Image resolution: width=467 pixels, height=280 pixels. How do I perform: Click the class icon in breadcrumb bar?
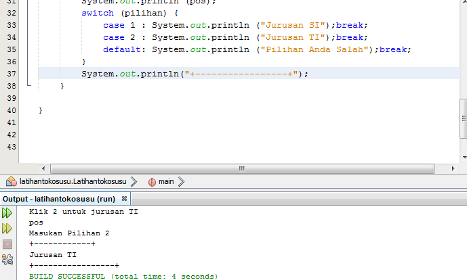pos(12,181)
